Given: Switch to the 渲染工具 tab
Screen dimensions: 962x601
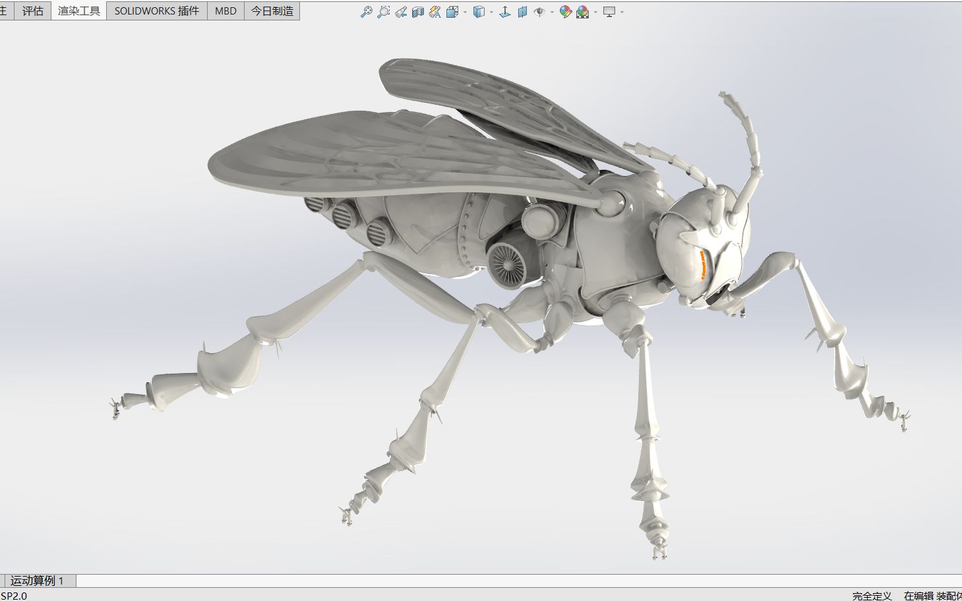Looking at the screenshot, I should [79, 11].
